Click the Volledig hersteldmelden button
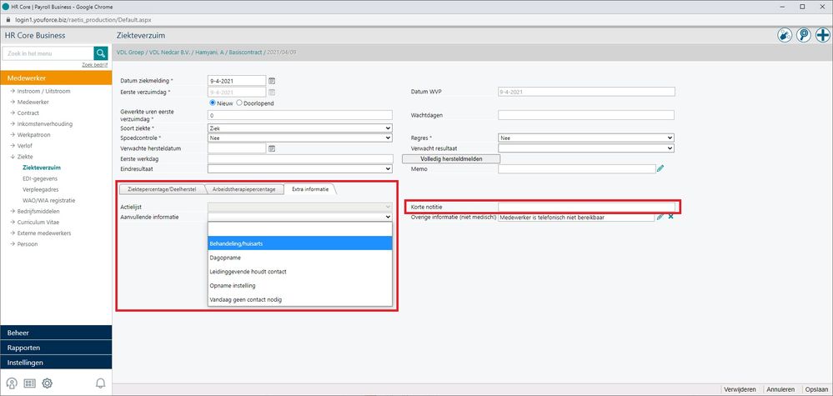 pos(451,158)
